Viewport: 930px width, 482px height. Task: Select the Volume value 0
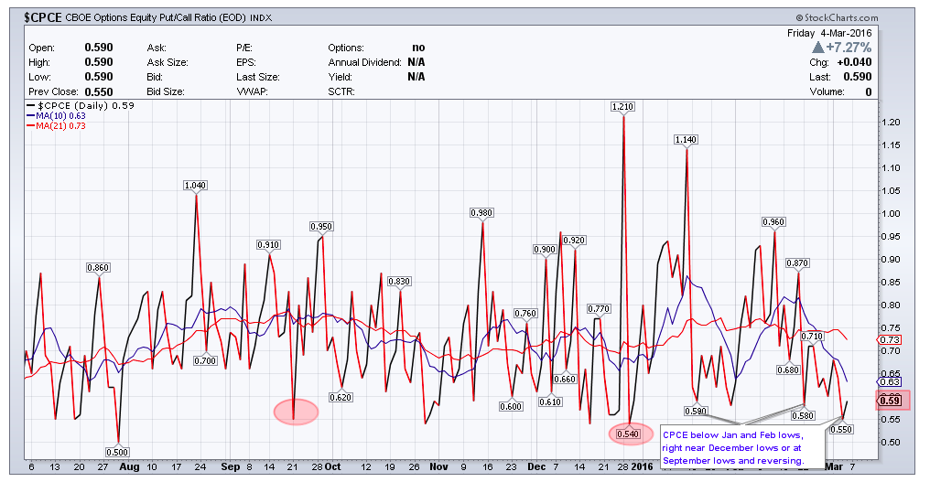click(x=869, y=91)
